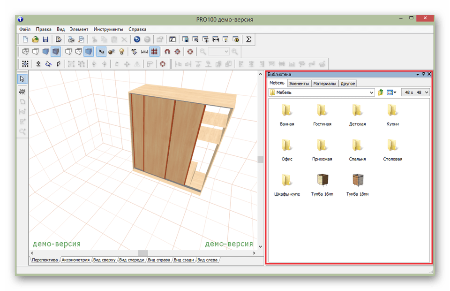Switch to the Аксонометрия view tab
Screen dimensions: 450x291
75,260
